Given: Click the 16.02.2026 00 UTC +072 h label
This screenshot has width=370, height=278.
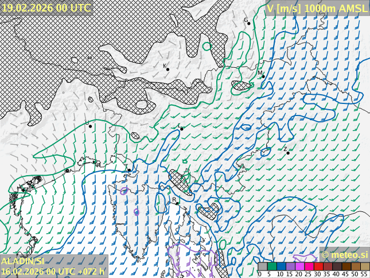Looking at the screenshot, I should (x=53, y=272).
